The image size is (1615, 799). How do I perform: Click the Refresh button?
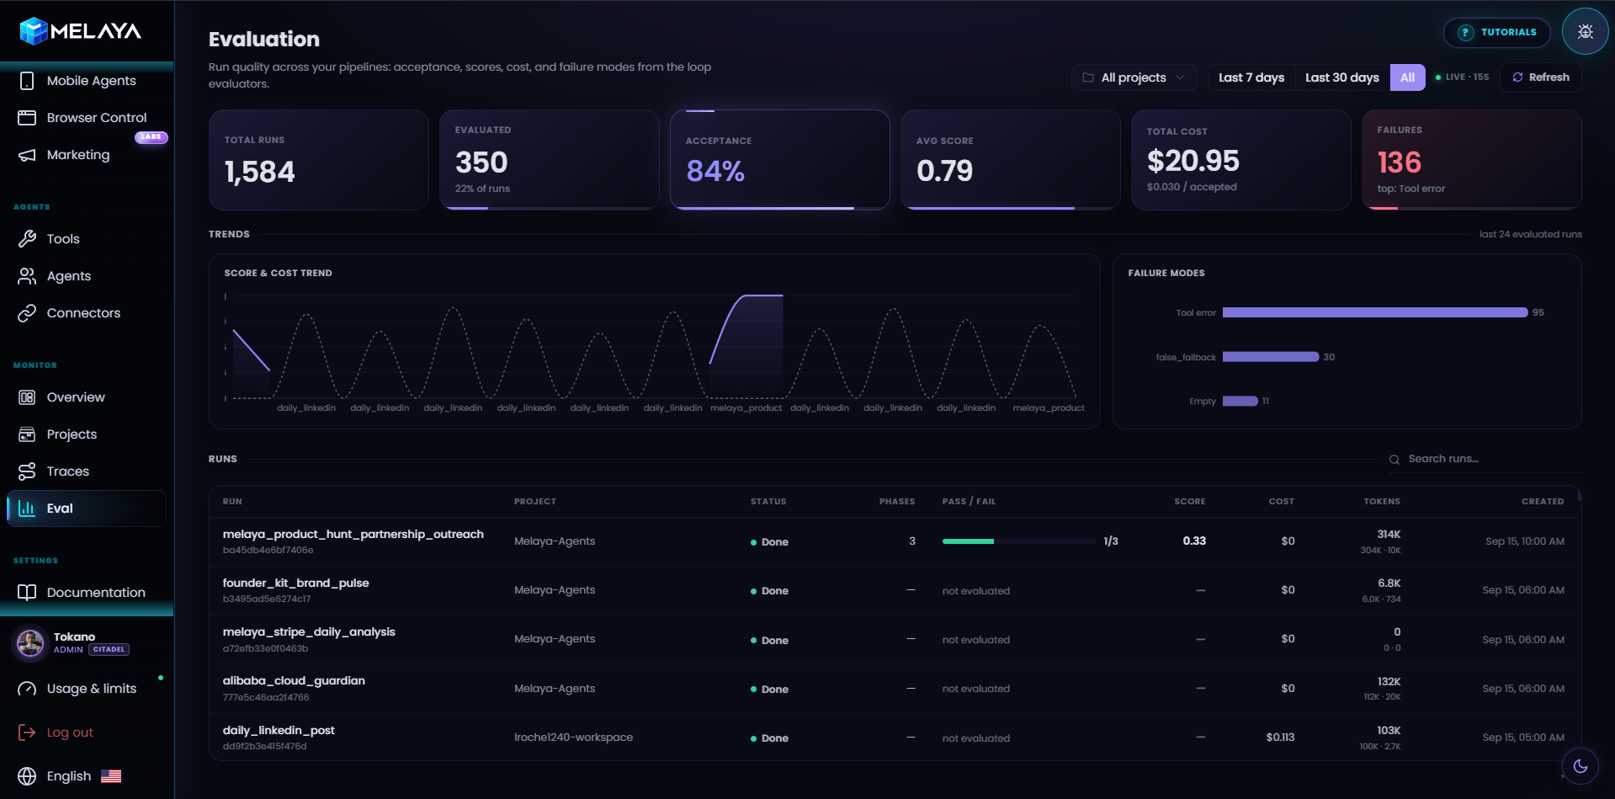coord(1541,77)
